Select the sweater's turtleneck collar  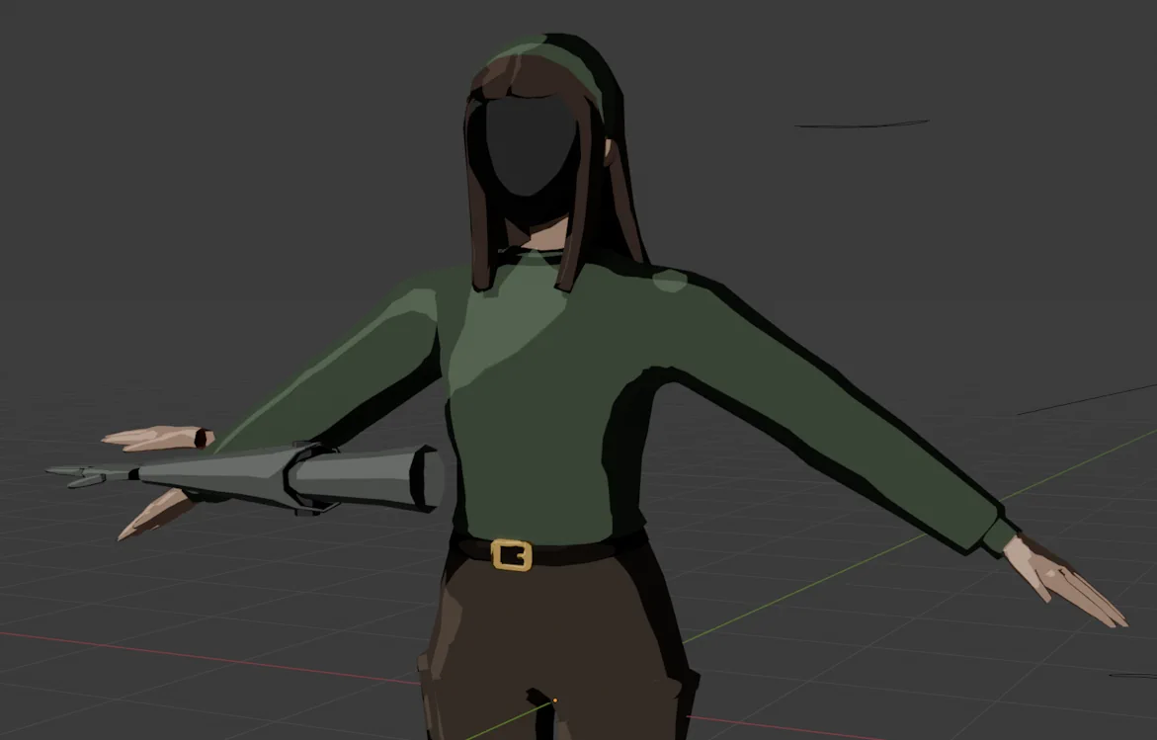(x=537, y=258)
